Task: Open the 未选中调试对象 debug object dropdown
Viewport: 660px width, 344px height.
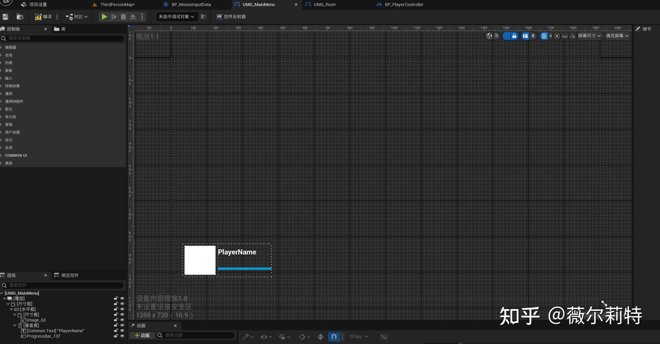Action: coord(176,17)
